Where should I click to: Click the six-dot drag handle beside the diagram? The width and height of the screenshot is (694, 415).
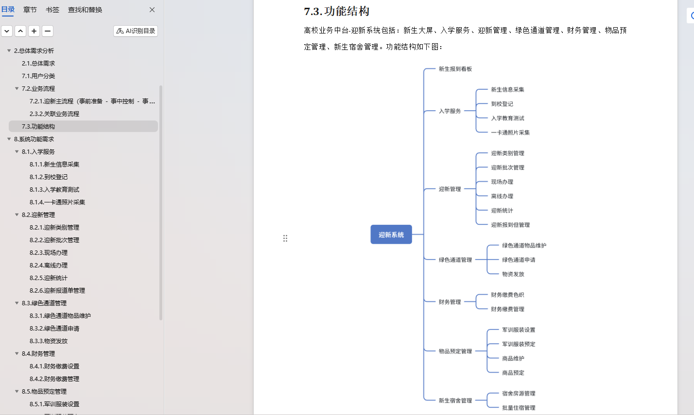[285, 238]
